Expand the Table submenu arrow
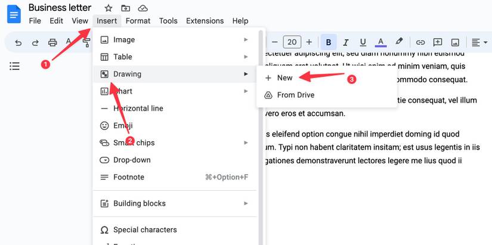This screenshot has height=245, width=492. point(246,57)
